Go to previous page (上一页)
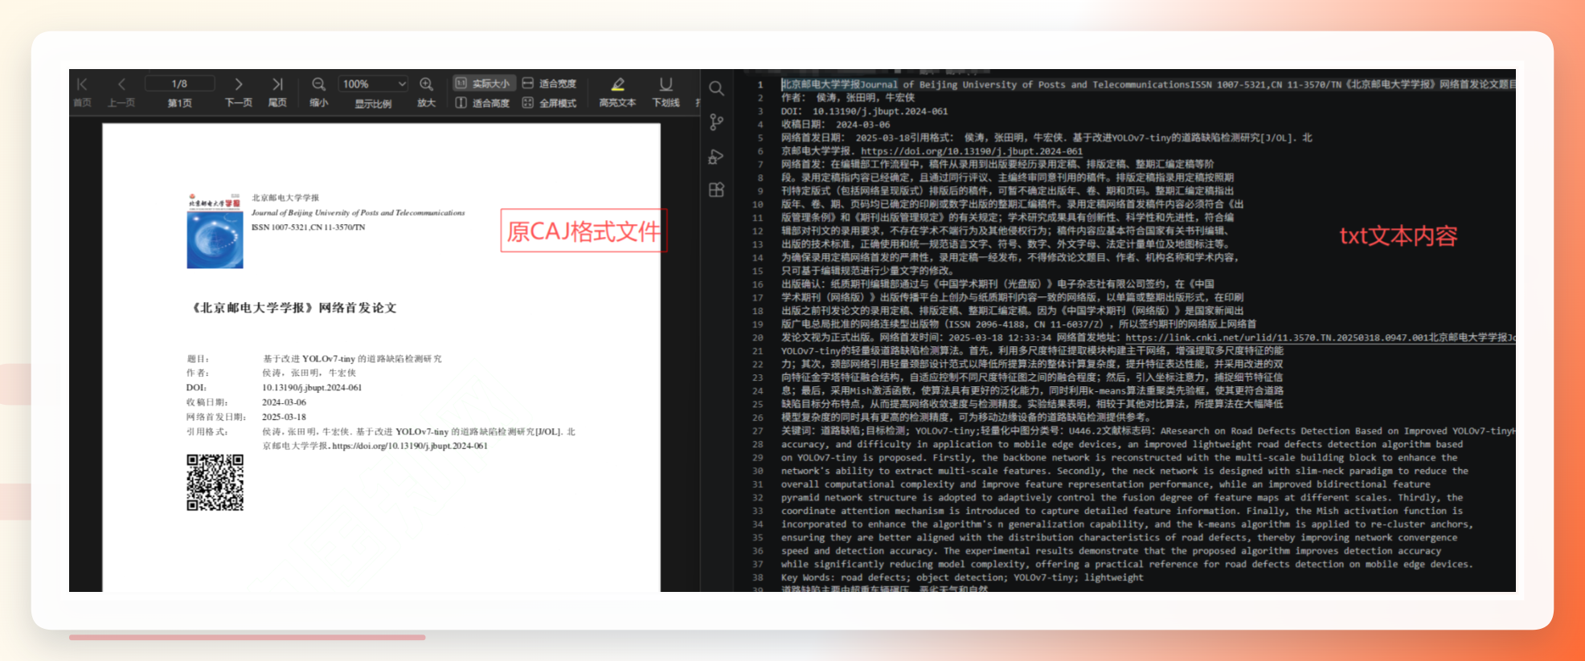Viewport: 1585px width, 661px height. pyautogui.click(x=121, y=92)
